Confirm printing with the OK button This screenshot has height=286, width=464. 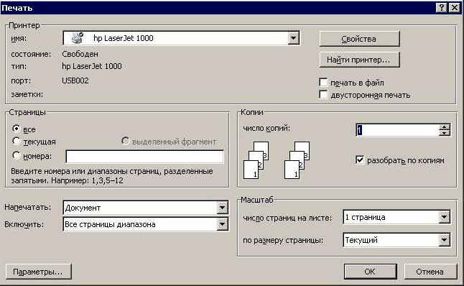point(370,272)
